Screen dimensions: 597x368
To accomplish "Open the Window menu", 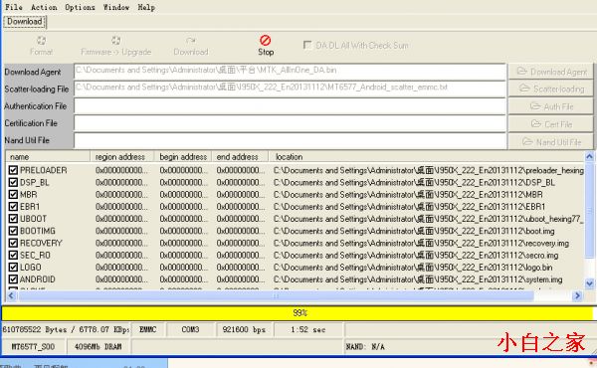I will tap(116, 7).
